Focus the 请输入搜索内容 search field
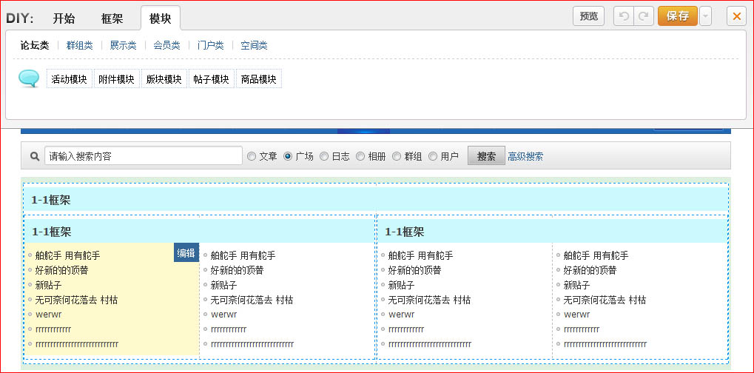The width and height of the screenshot is (754, 373). (x=143, y=156)
